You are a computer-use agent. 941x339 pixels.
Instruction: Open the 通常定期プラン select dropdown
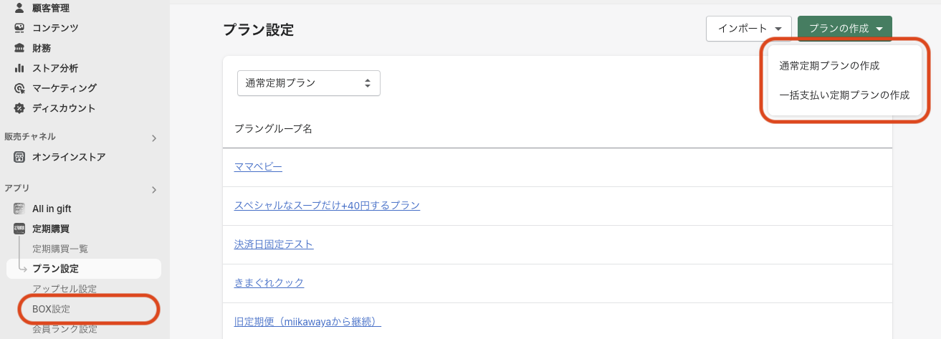tap(308, 83)
